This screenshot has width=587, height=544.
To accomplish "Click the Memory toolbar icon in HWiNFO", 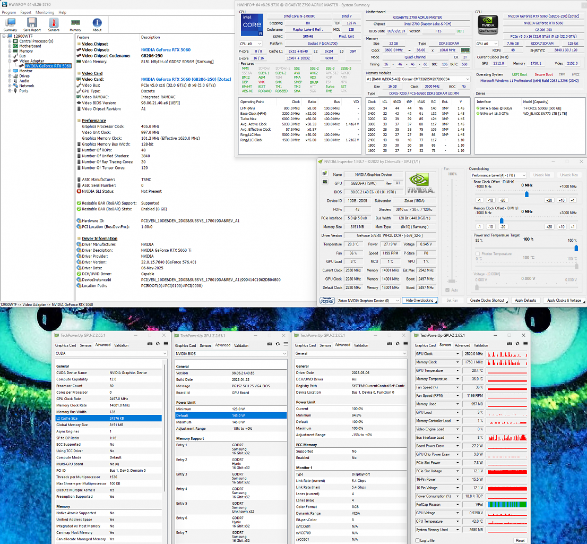I will (75, 25).
